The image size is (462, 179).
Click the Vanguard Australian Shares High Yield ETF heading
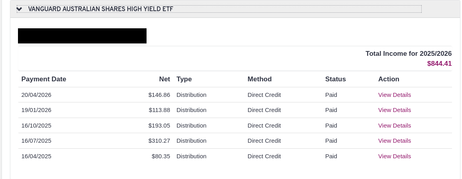(x=101, y=9)
